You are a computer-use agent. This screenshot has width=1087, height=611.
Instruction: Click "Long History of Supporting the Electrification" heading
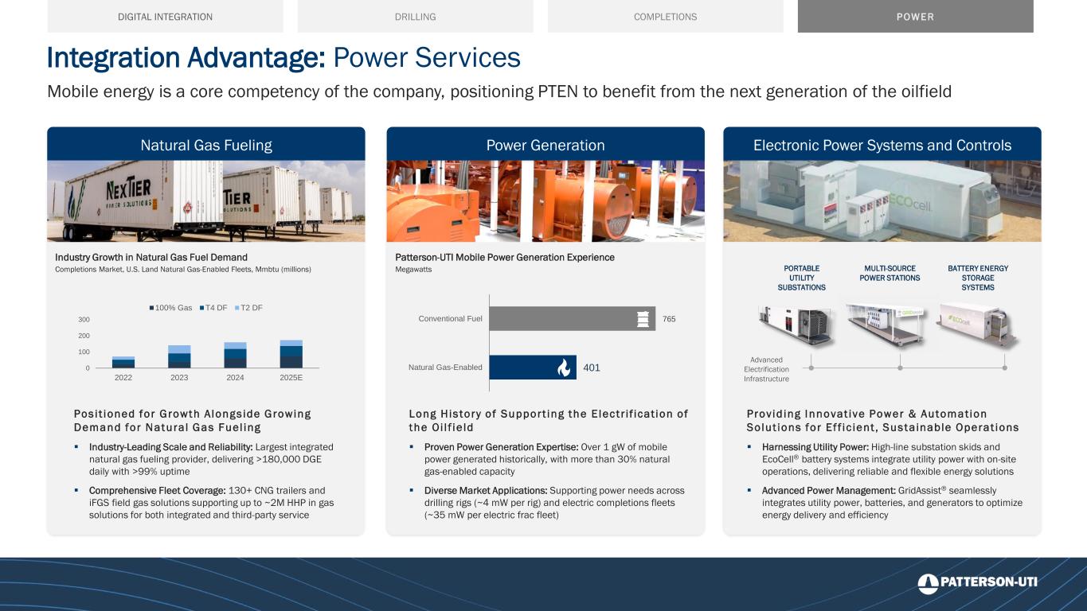click(x=549, y=421)
